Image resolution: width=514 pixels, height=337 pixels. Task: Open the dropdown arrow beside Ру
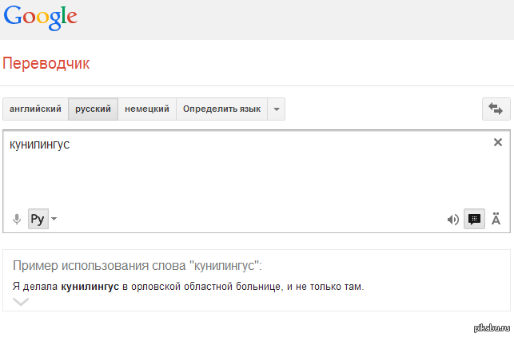[54, 219]
